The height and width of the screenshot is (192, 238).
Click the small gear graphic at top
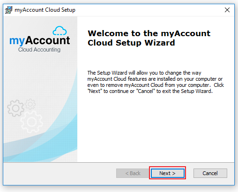[30, 104]
